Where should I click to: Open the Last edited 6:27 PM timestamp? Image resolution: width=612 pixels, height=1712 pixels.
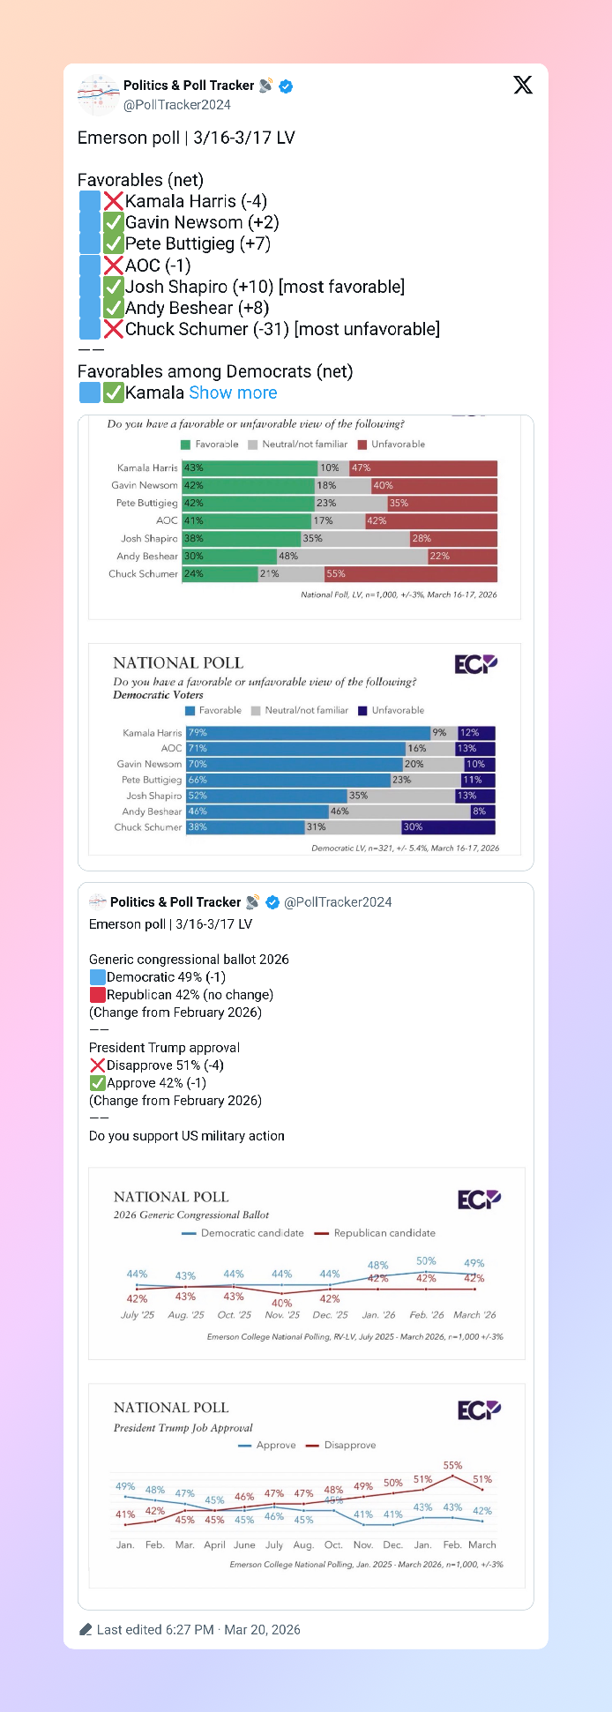(198, 1629)
